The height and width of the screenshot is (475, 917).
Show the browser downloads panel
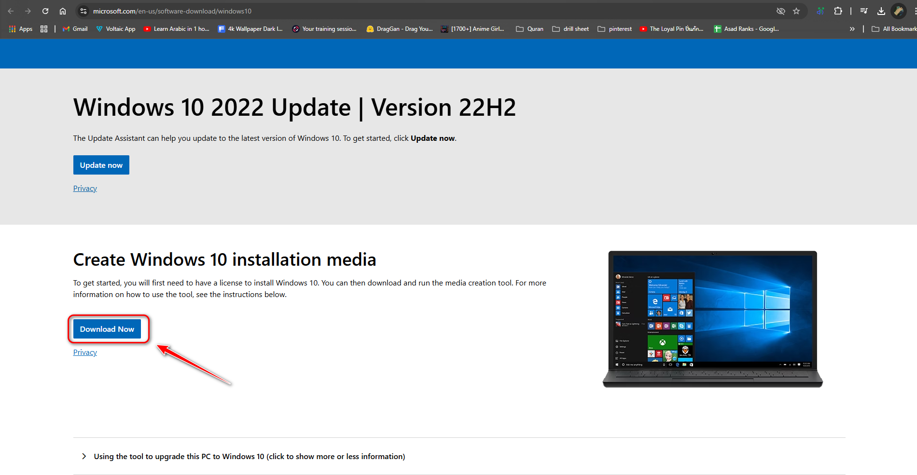[881, 11]
